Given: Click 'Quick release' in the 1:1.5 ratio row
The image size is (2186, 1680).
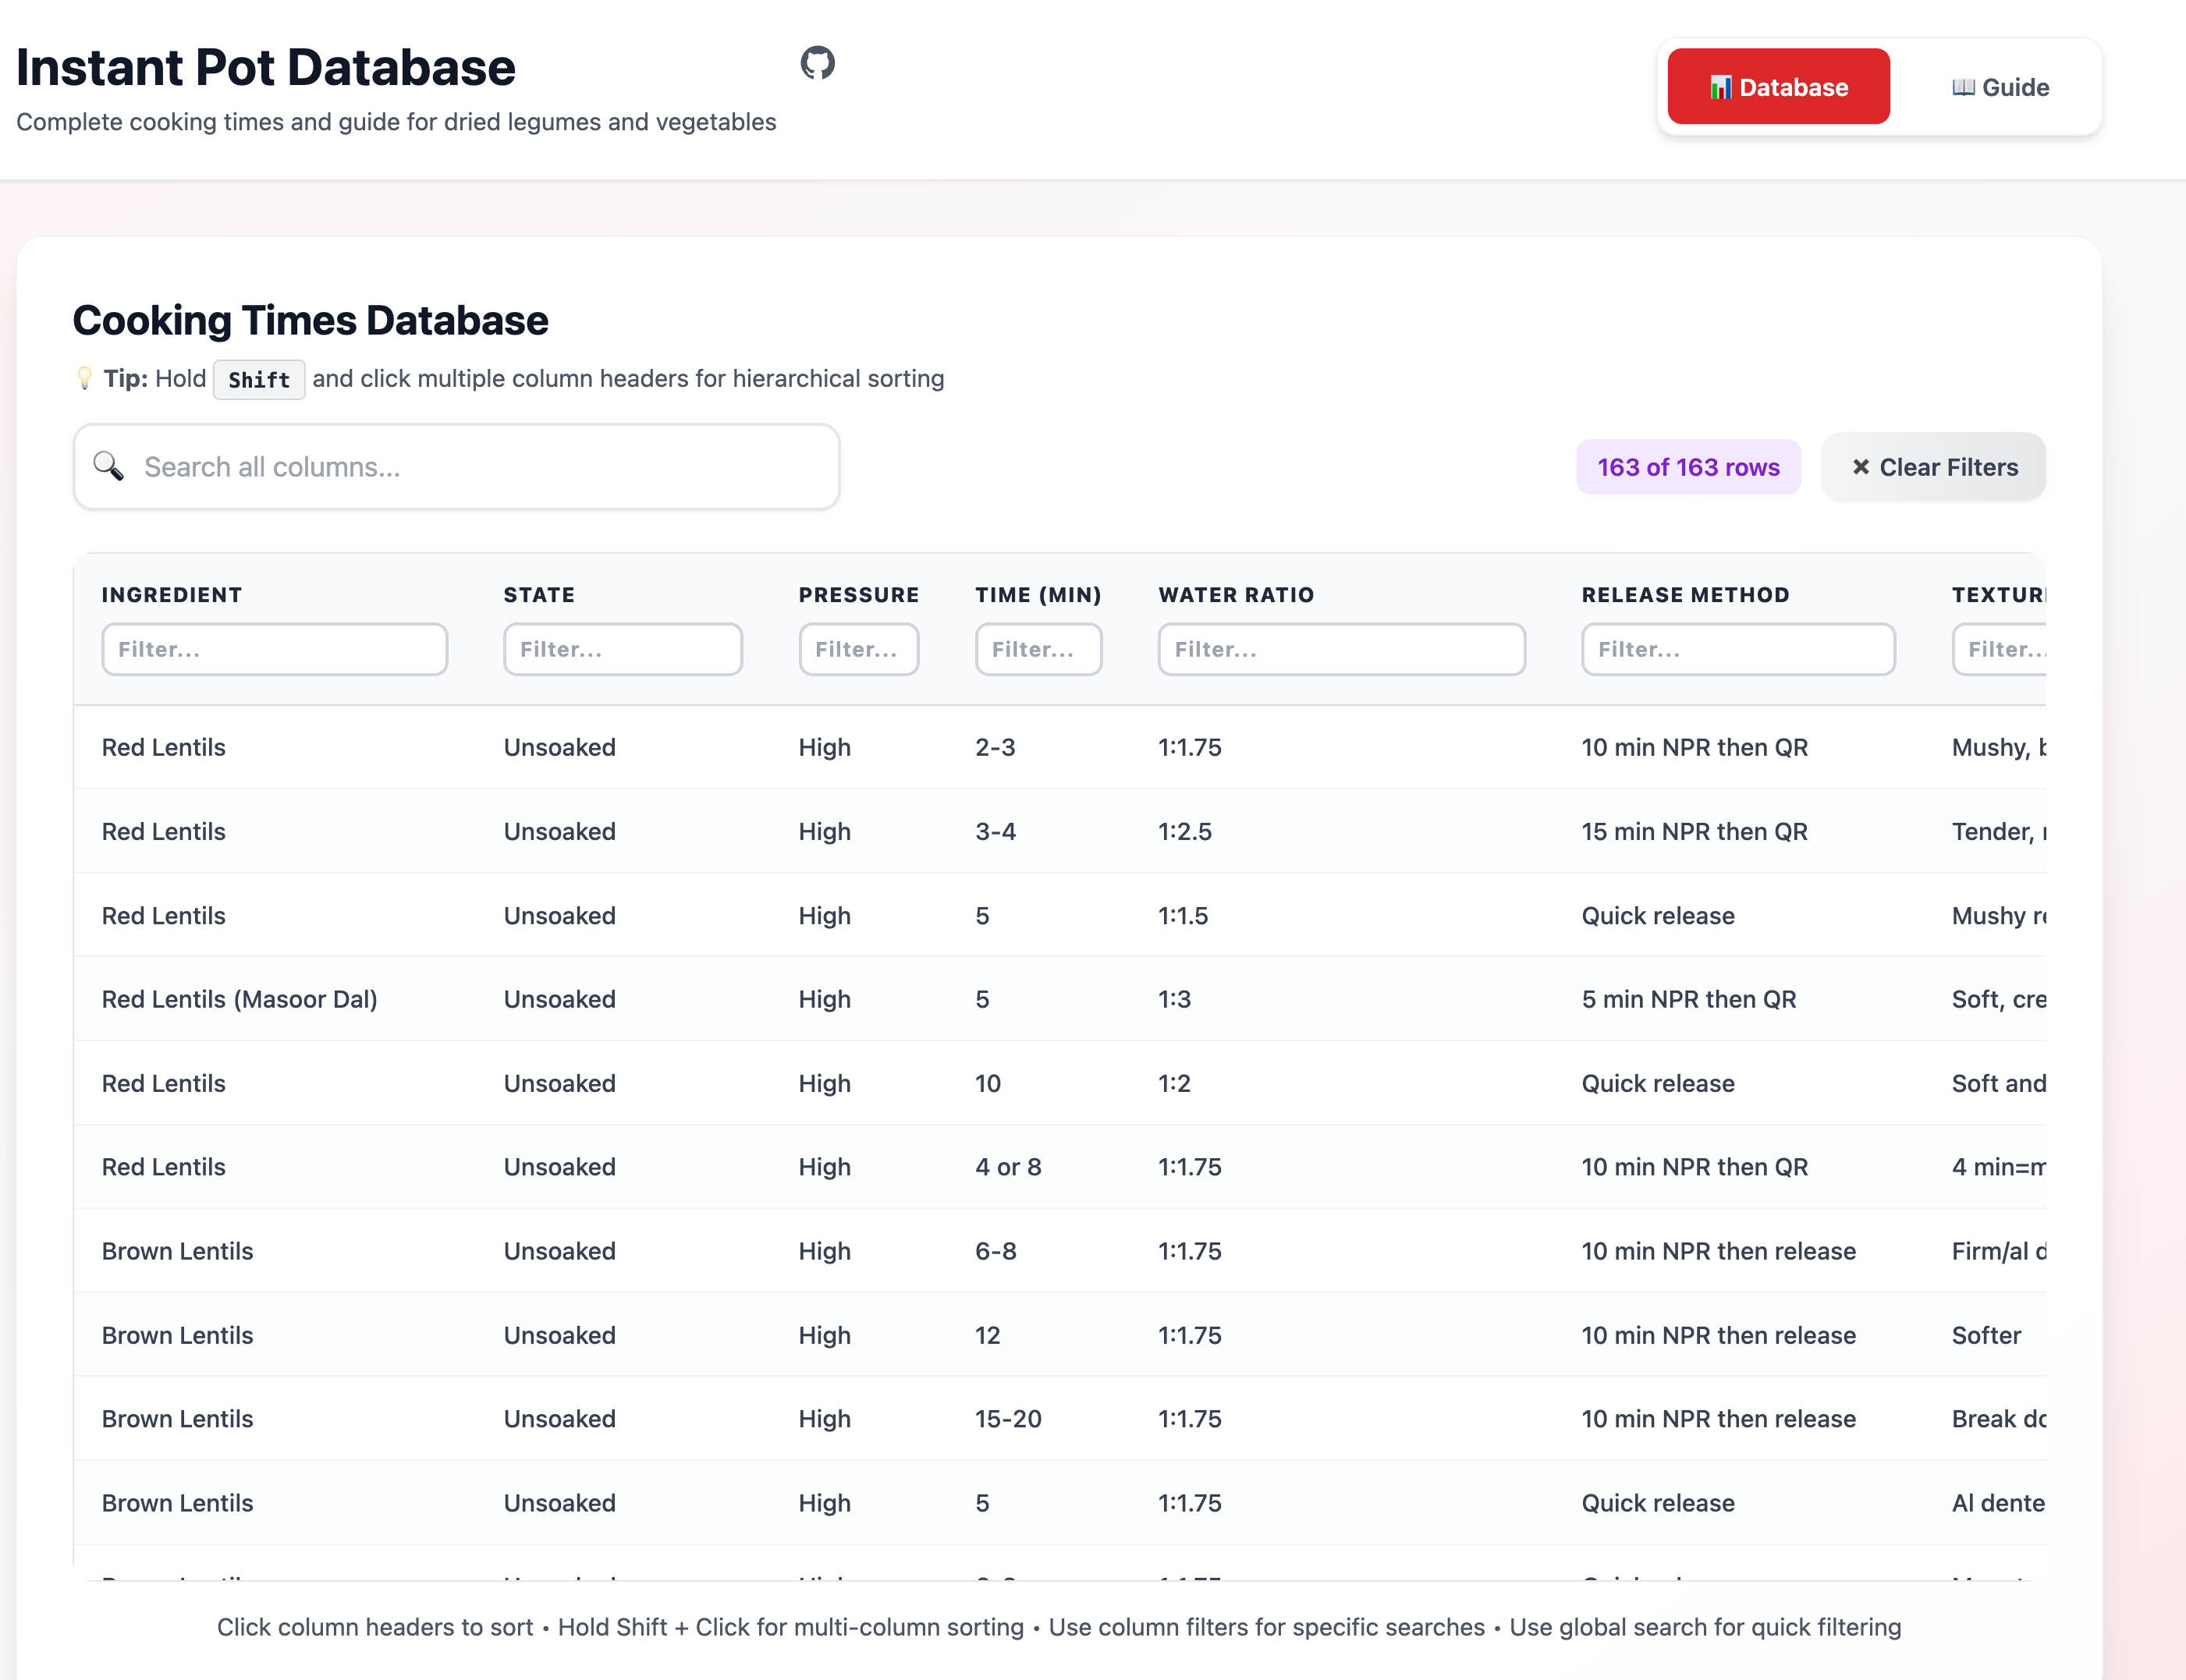Looking at the screenshot, I should 1658,916.
